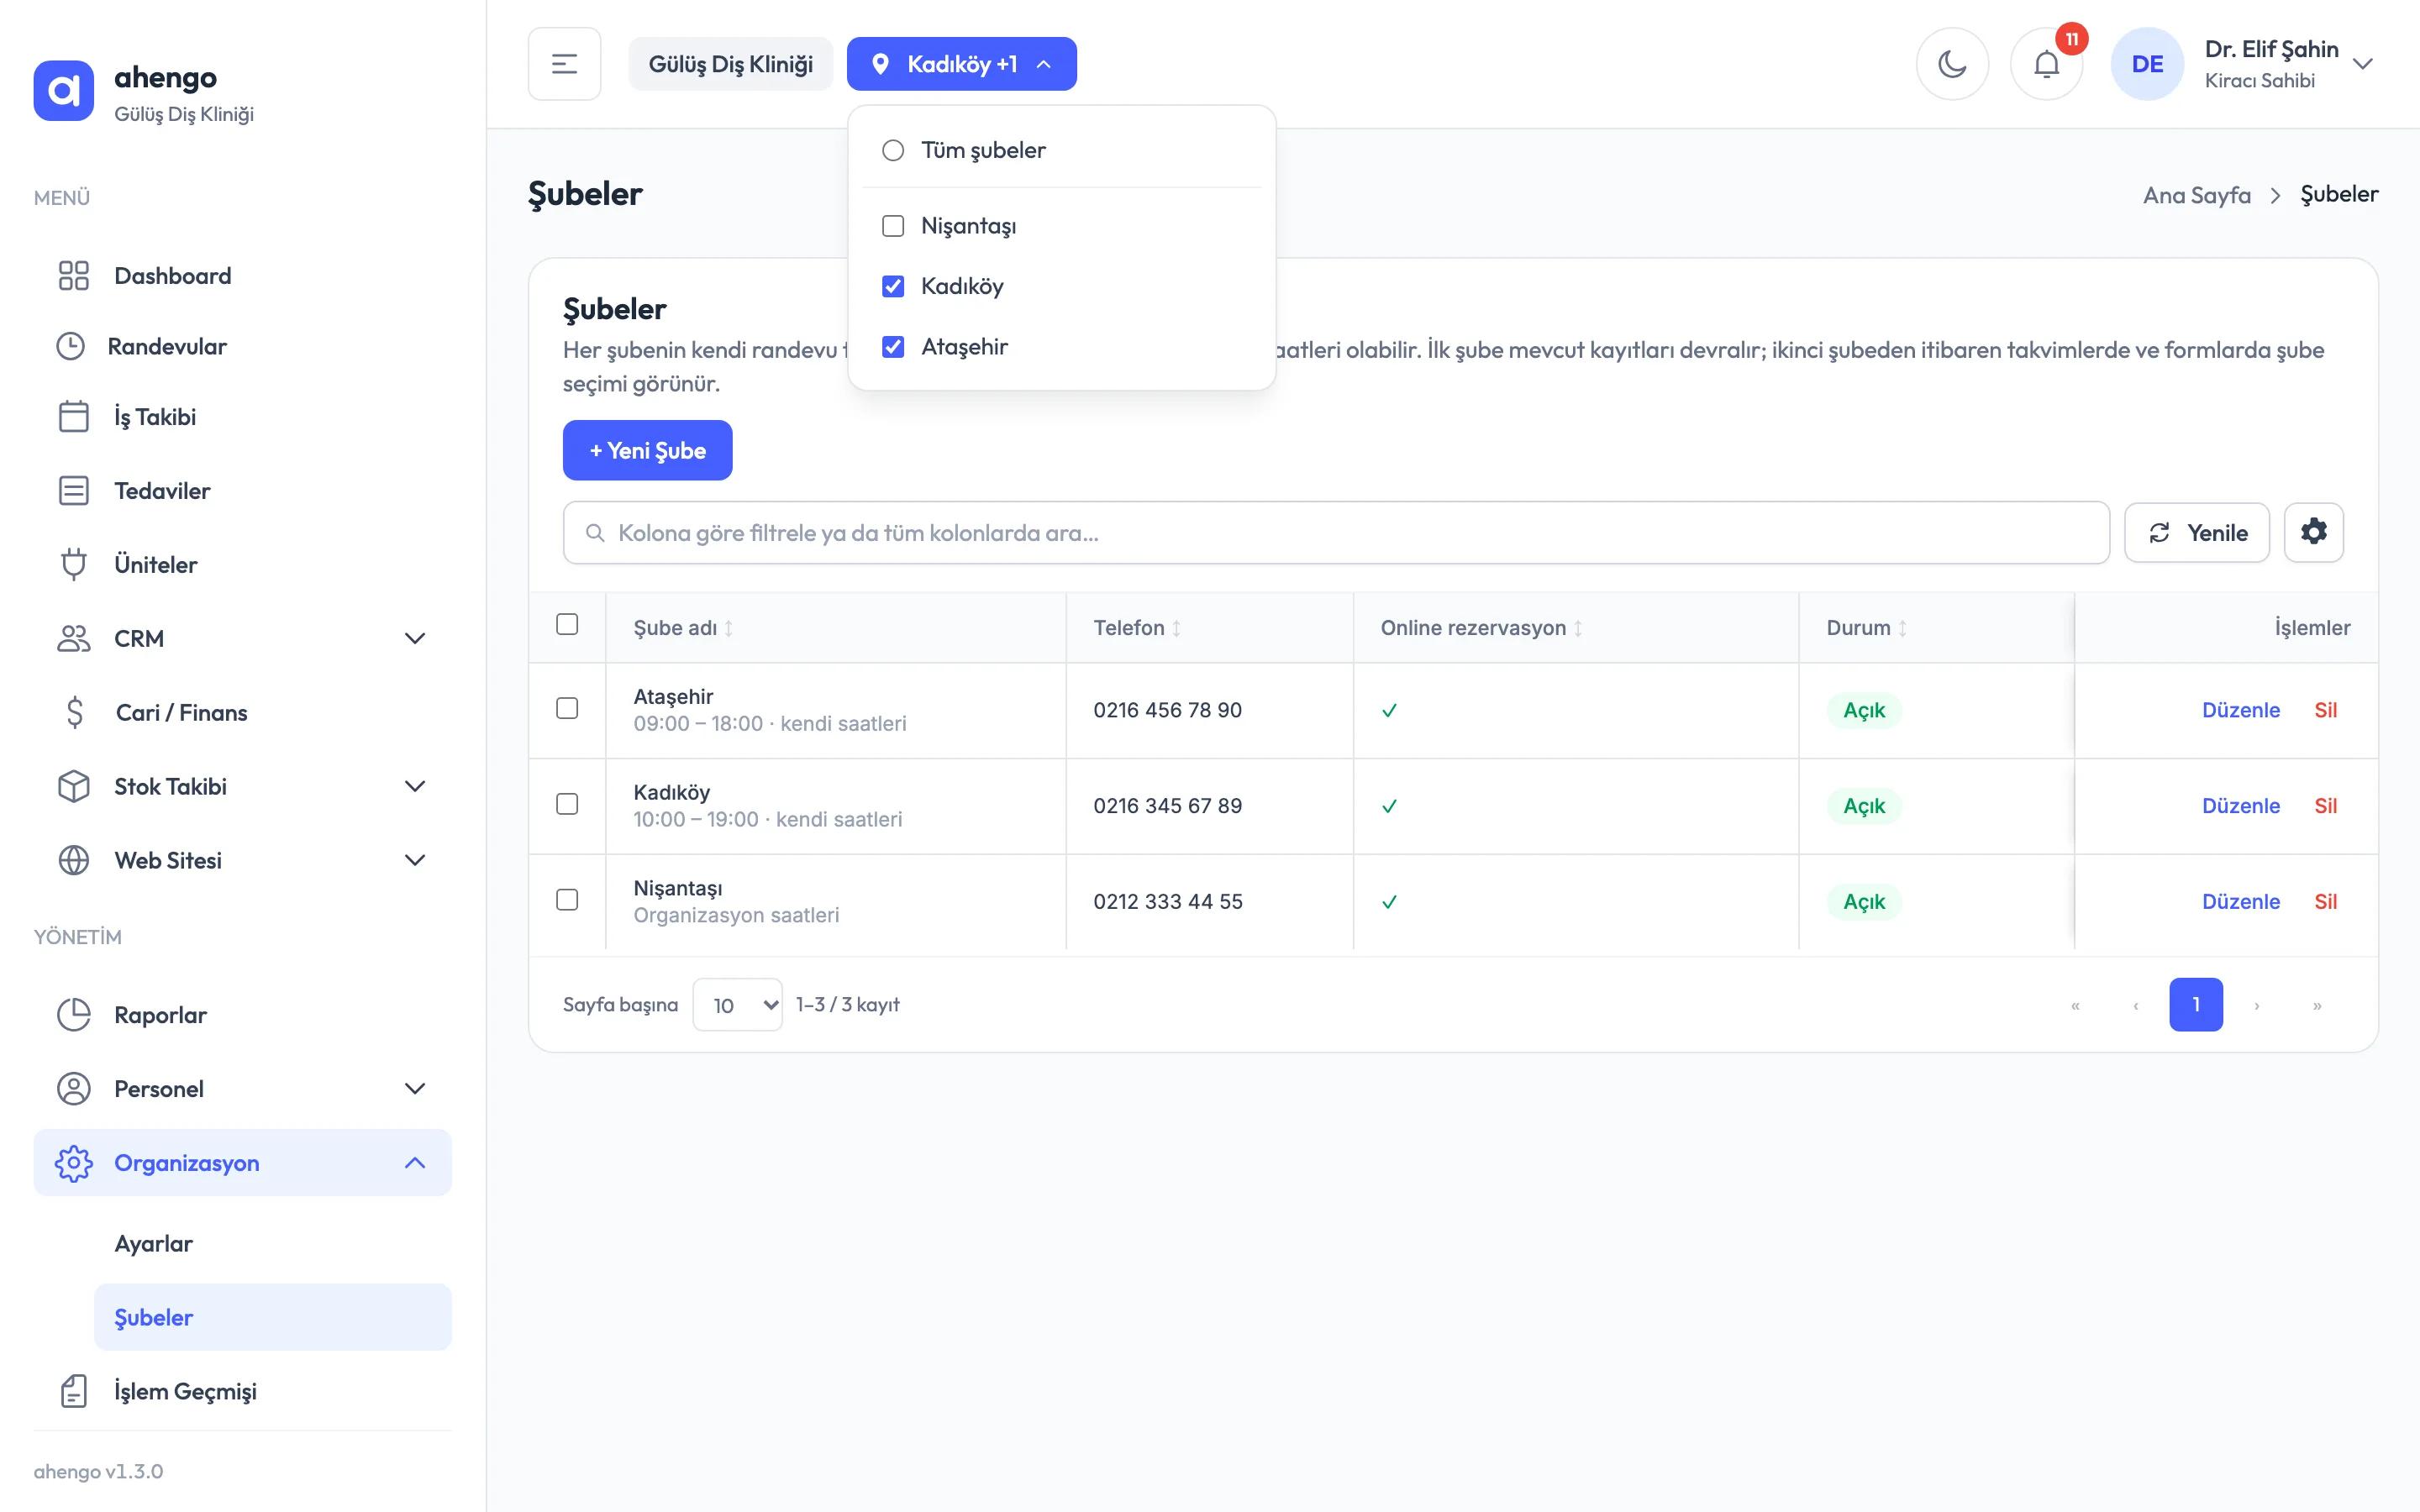Viewport: 2420px width, 1512px height.
Task: Click the Üniteler plug icon
Action: point(74,564)
